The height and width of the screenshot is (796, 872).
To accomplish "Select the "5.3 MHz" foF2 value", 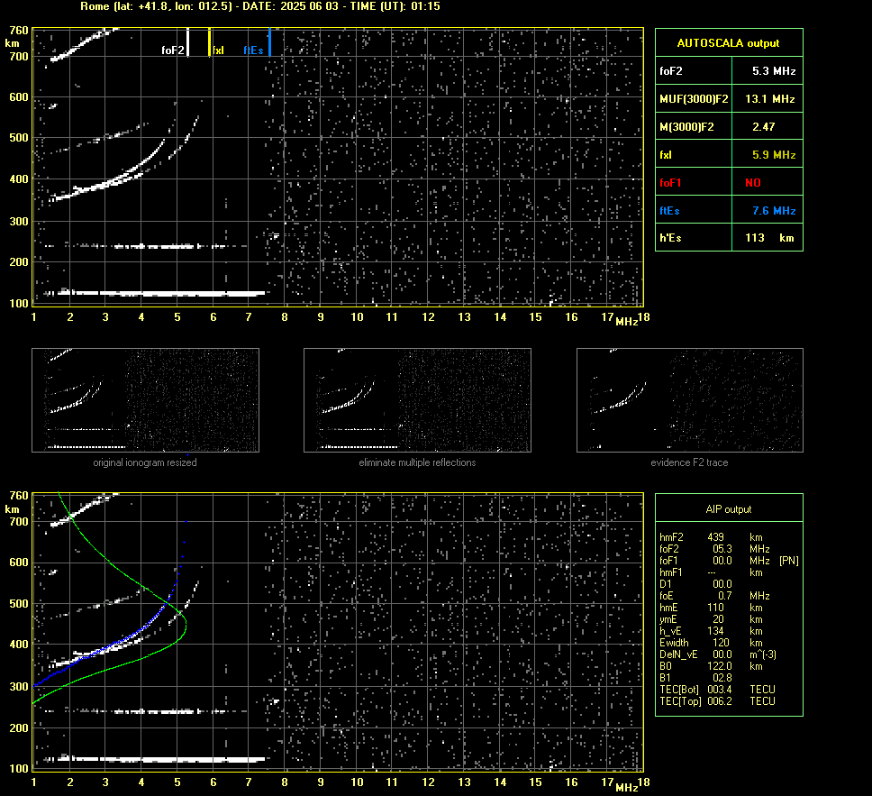I will point(774,70).
